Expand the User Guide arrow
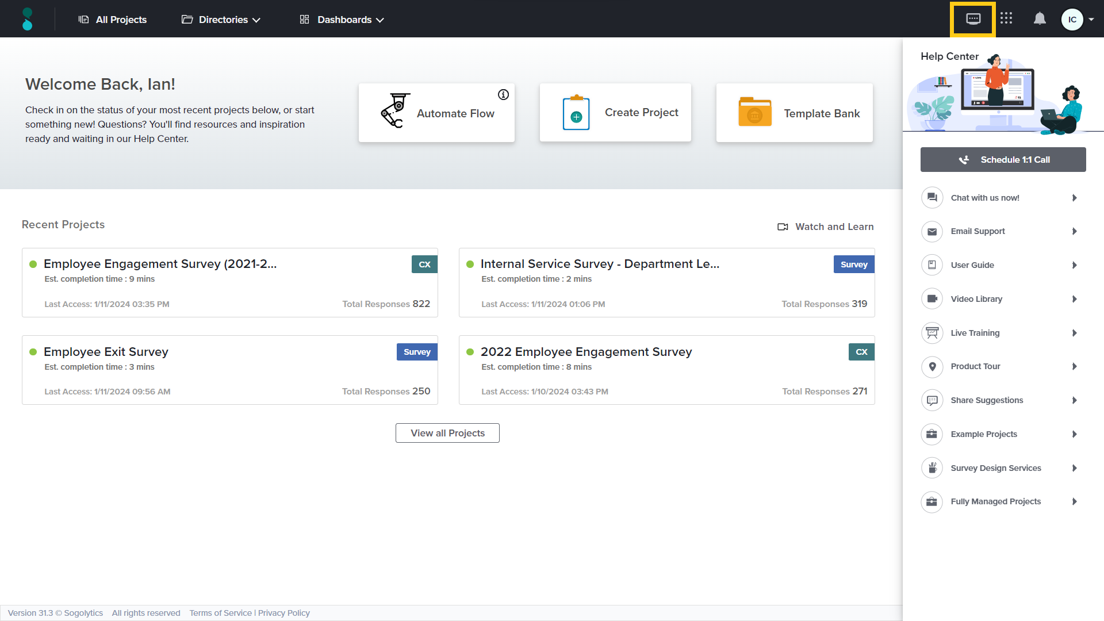Screen dimensions: 1104x621 (x=1074, y=265)
